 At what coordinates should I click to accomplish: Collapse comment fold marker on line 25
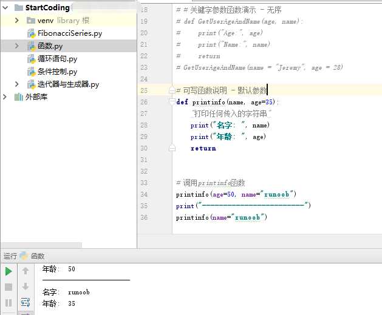pos(172,91)
